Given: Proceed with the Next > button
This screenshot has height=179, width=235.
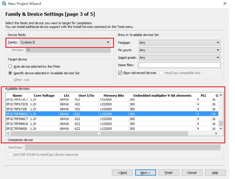Looking at the screenshot, I should 145,173.
